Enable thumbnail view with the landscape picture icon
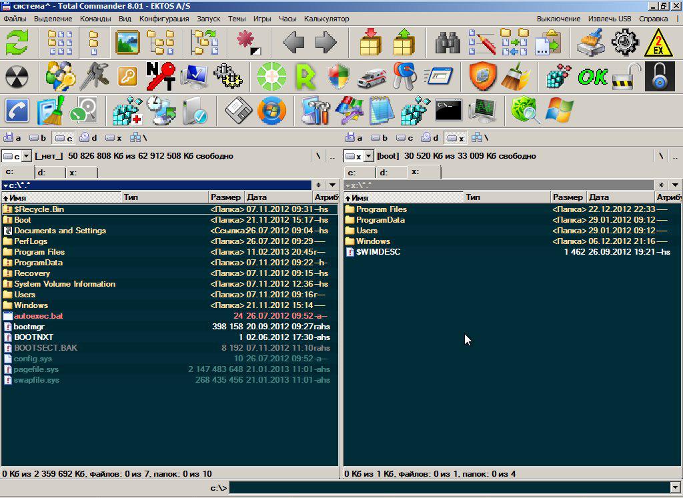The image size is (683, 498). click(x=127, y=43)
